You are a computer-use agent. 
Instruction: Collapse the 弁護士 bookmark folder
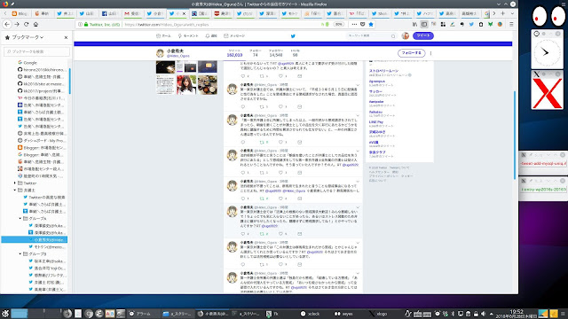click(15, 190)
